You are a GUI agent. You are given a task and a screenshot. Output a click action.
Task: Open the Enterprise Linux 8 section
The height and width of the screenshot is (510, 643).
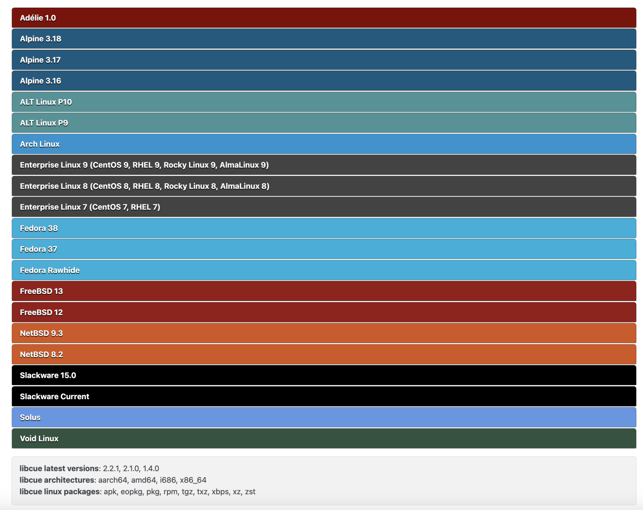(324, 186)
